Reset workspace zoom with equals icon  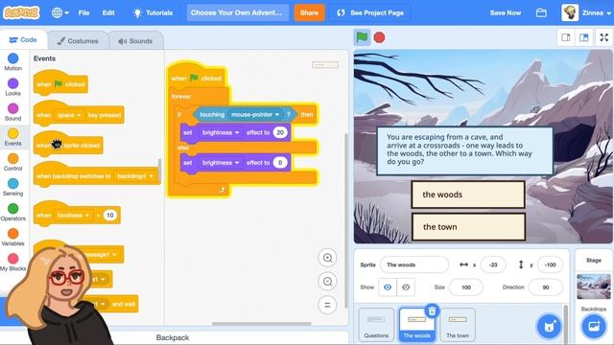[x=327, y=305]
